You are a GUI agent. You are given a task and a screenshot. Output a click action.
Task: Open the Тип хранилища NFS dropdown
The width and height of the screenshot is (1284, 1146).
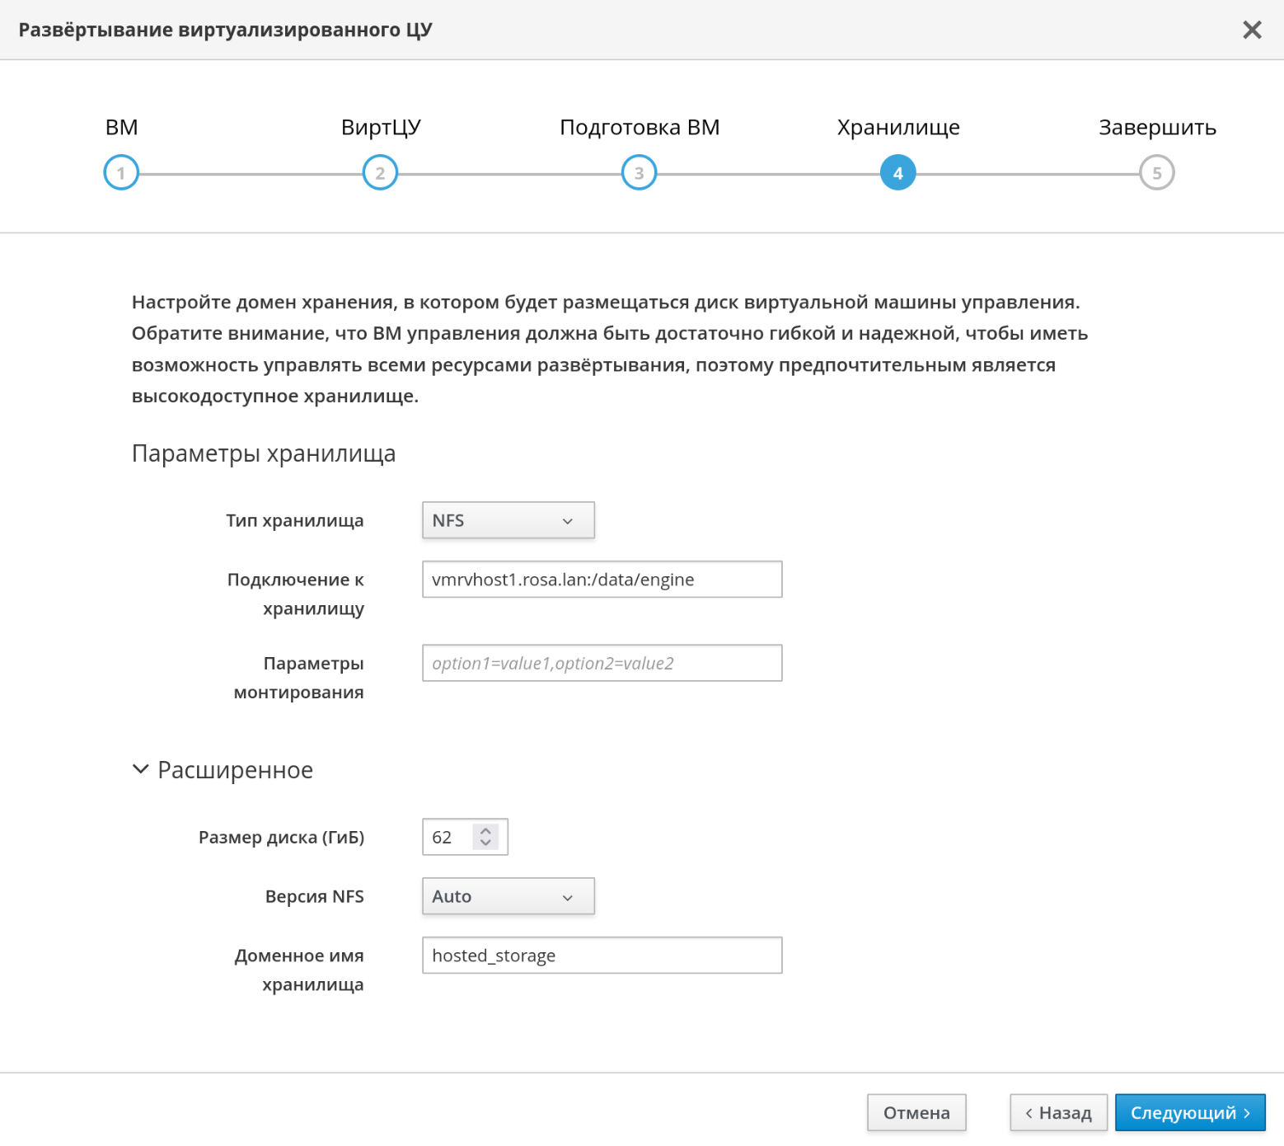(x=508, y=521)
